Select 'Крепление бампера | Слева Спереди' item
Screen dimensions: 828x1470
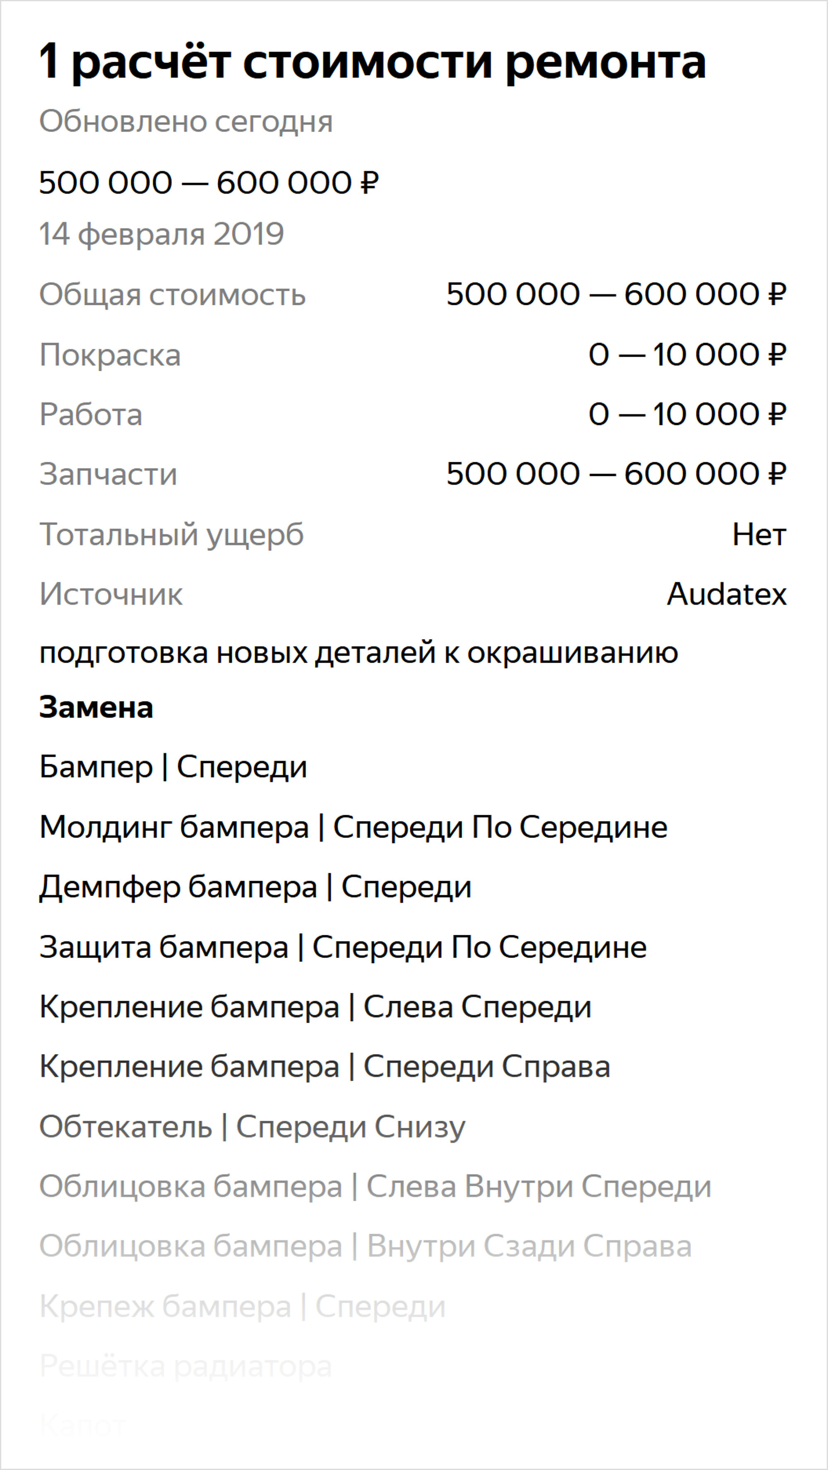tap(315, 1007)
